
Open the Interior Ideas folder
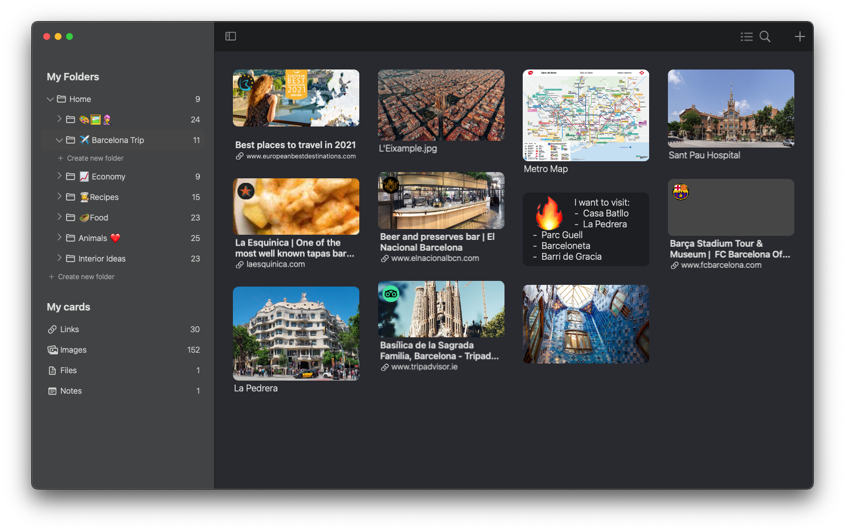(123, 259)
